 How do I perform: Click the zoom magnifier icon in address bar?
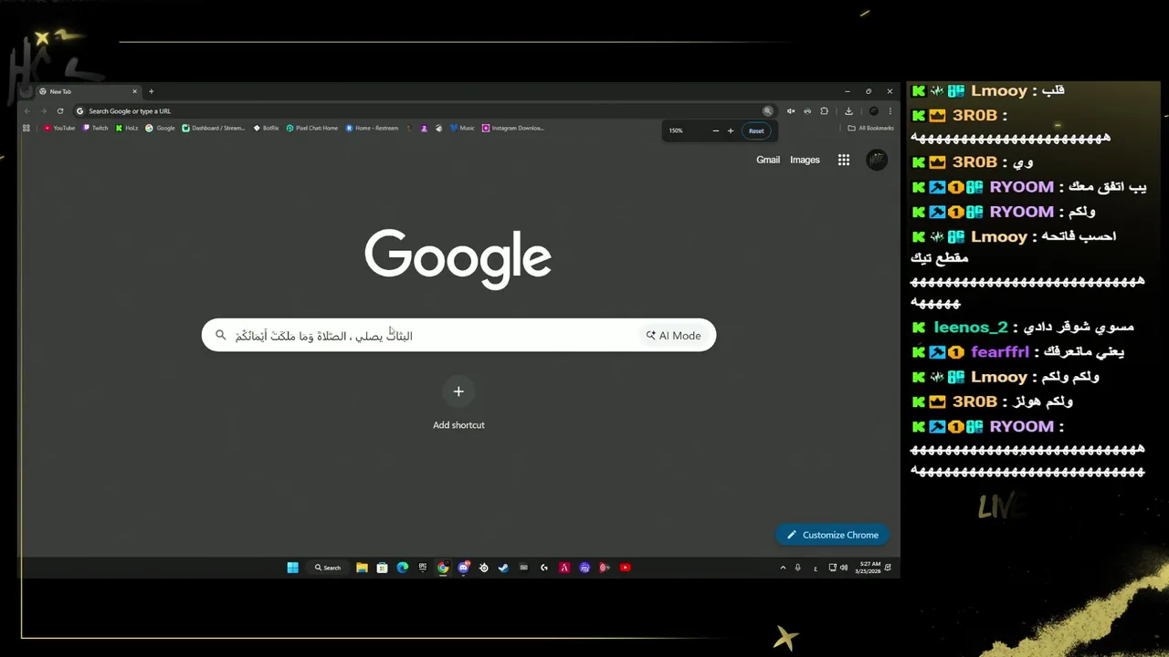pos(767,111)
